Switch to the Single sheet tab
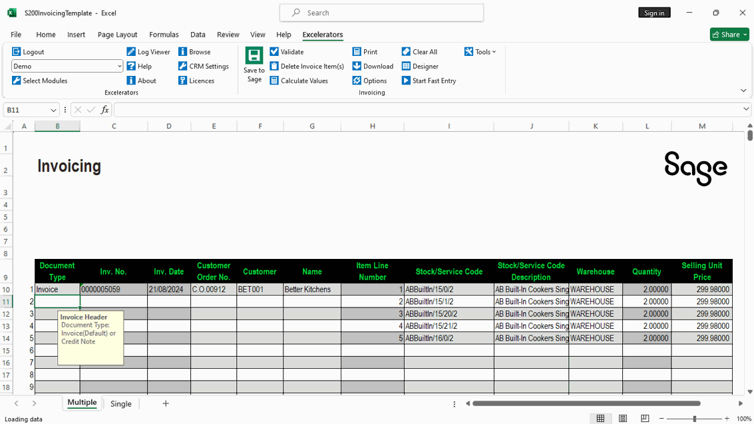This screenshot has width=754, height=424. click(x=120, y=404)
